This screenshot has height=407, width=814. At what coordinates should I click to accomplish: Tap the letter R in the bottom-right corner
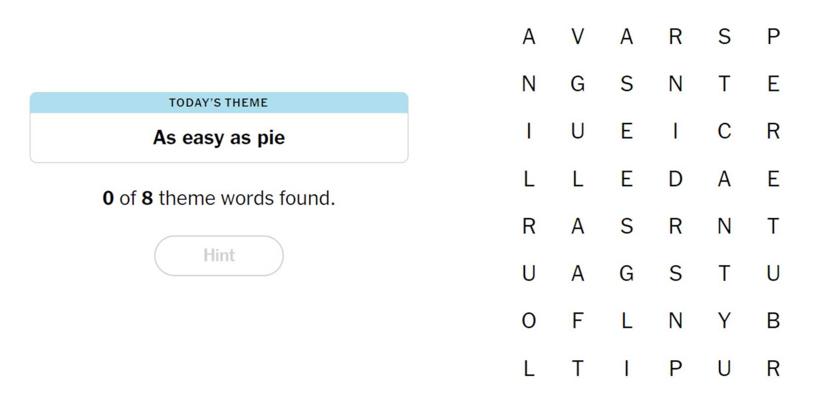point(773,368)
